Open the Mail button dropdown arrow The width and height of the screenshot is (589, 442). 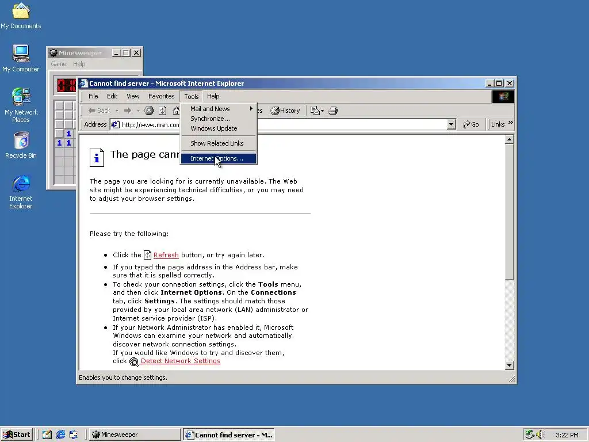(322, 111)
